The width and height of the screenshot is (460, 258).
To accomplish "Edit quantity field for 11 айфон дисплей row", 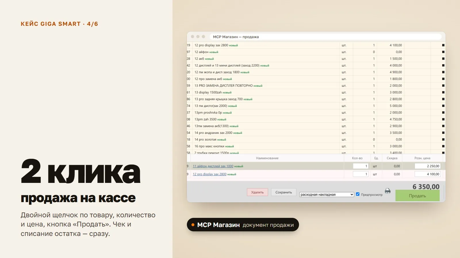I will click(361, 166).
